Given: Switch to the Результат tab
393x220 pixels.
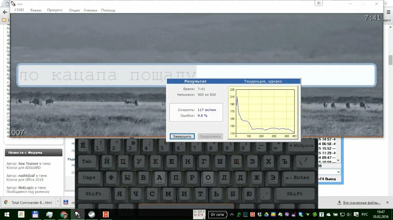Looking at the screenshot, I should [x=196, y=81].
